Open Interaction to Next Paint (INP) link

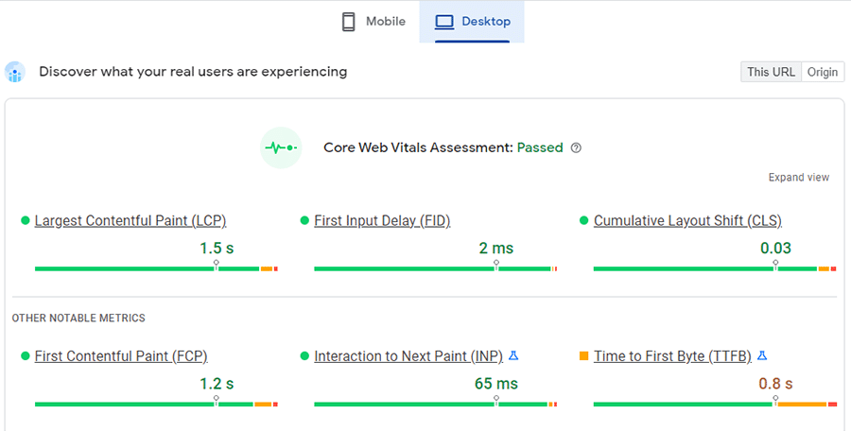408,356
